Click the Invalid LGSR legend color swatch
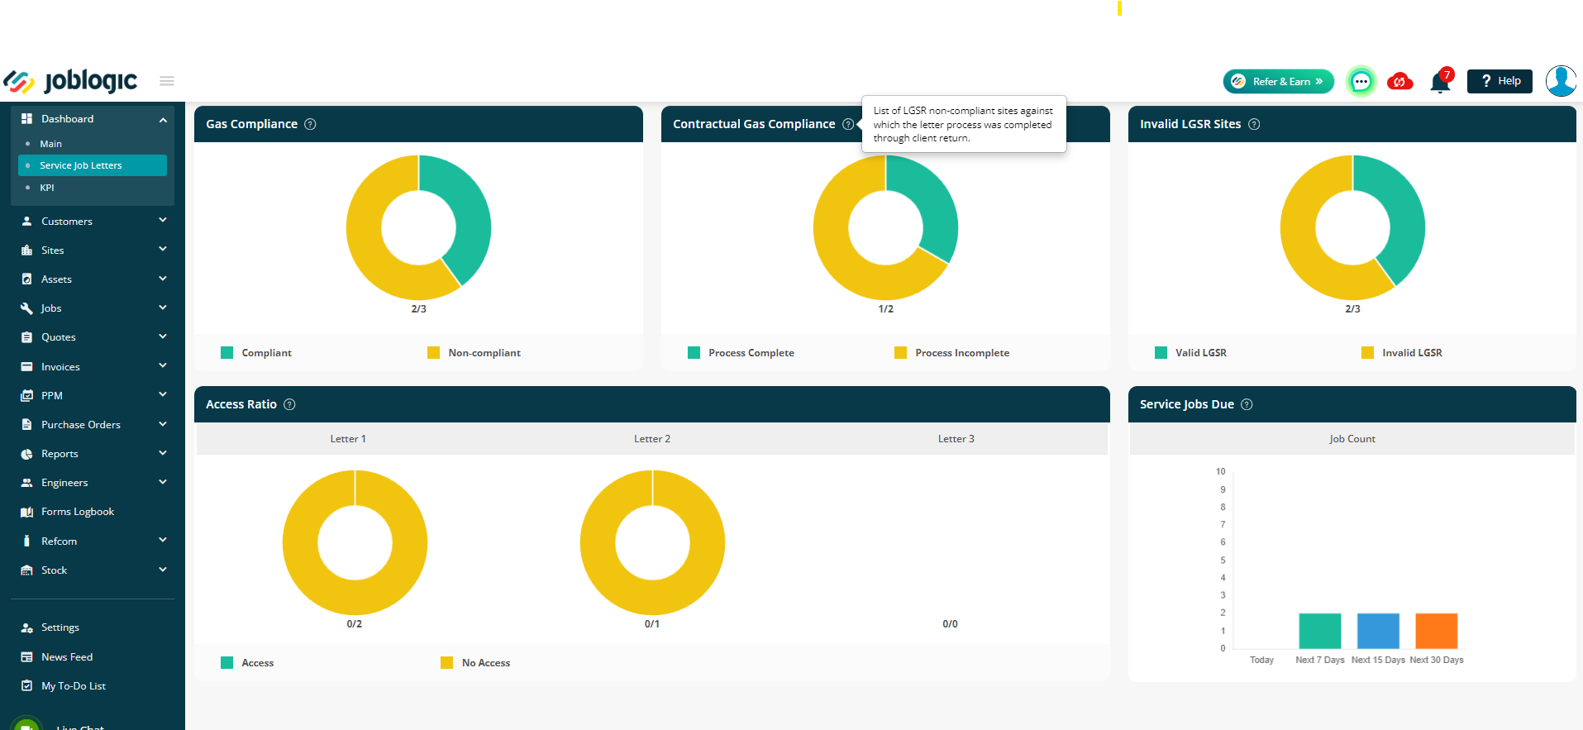 (x=1367, y=353)
